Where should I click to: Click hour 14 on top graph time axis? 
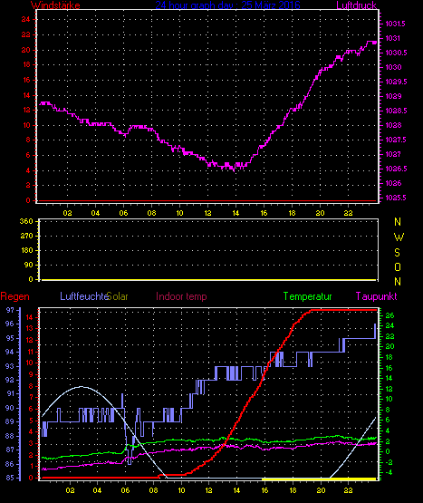(x=236, y=213)
